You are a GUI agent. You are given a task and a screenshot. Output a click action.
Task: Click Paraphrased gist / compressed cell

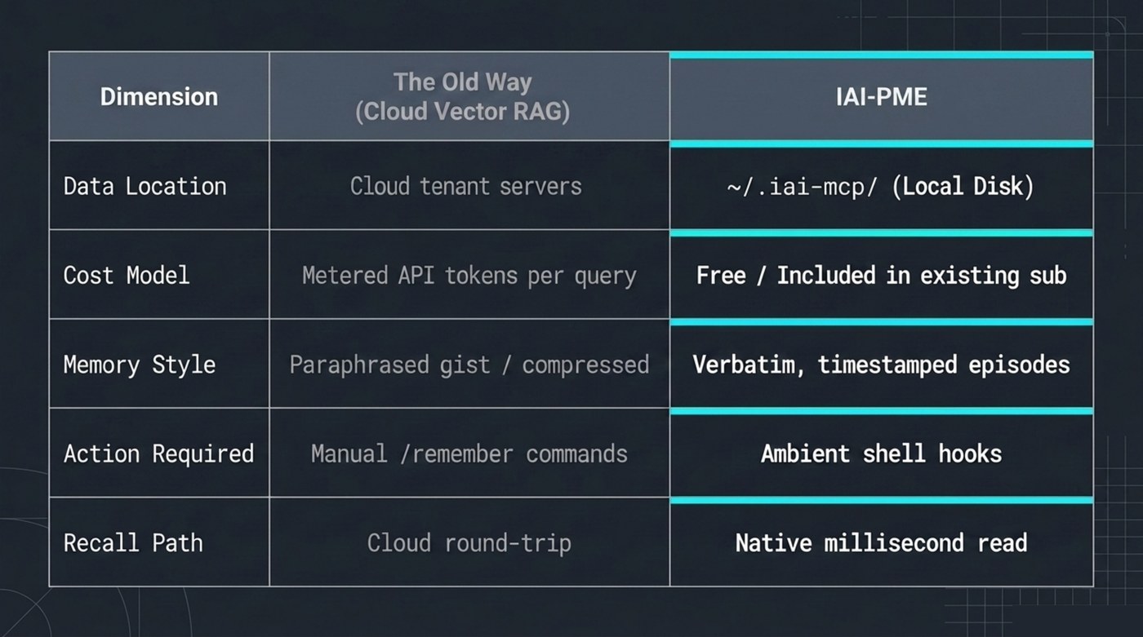pos(469,363)
